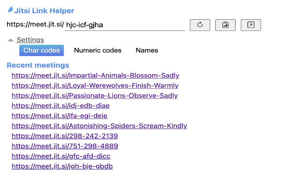Click the meeting room name input field
The image size is (283, 176).
coord(125,25)
